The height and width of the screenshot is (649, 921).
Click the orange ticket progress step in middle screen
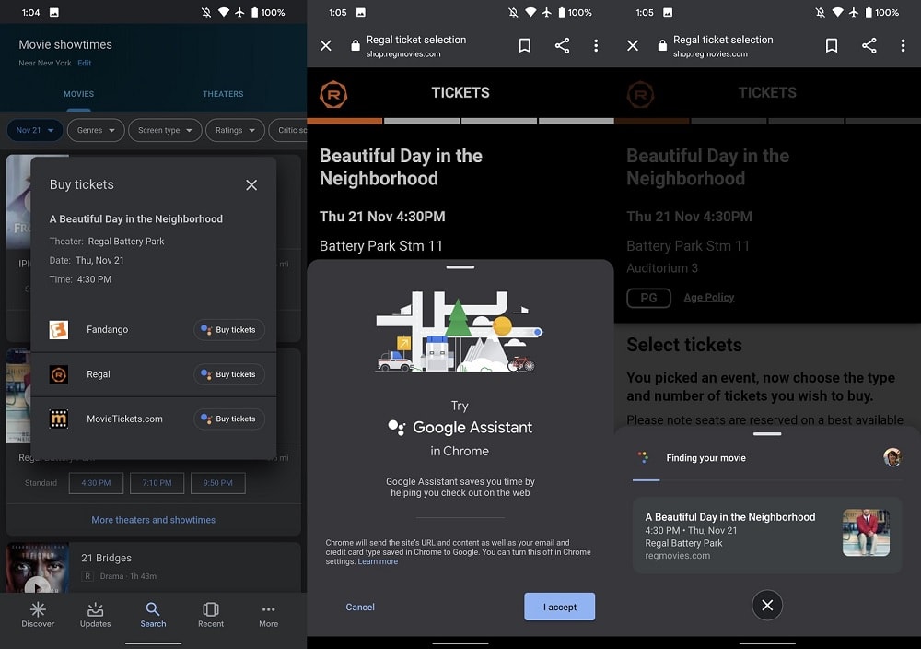[344, 121]
